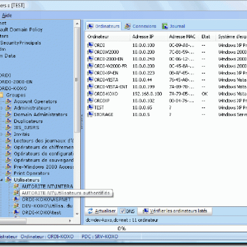
Task: Sort by Adresse IP column header
Action: click(149, 37)
